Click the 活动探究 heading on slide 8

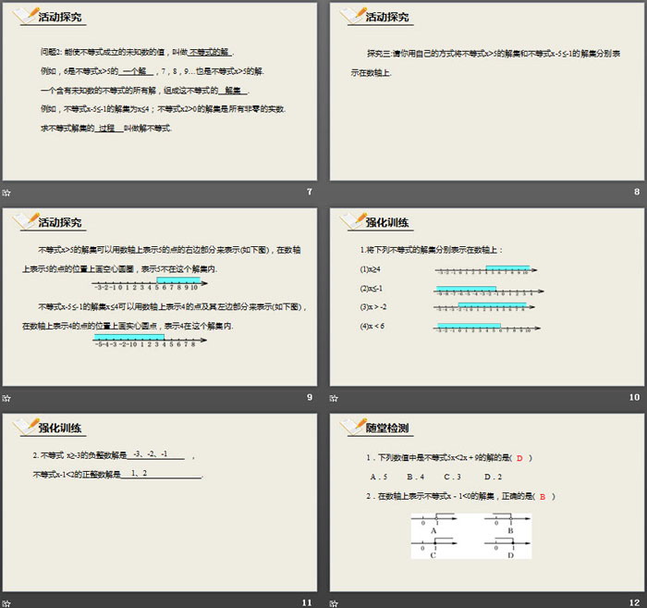point(387,17)
